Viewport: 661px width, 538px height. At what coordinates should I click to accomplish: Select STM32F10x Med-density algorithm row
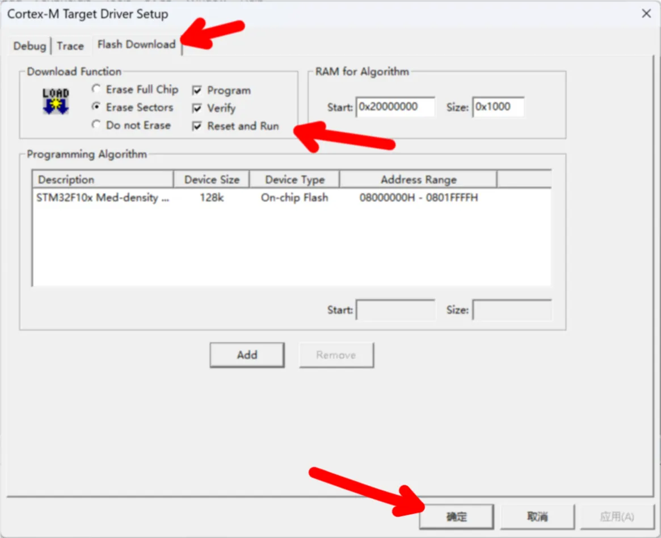292,197
